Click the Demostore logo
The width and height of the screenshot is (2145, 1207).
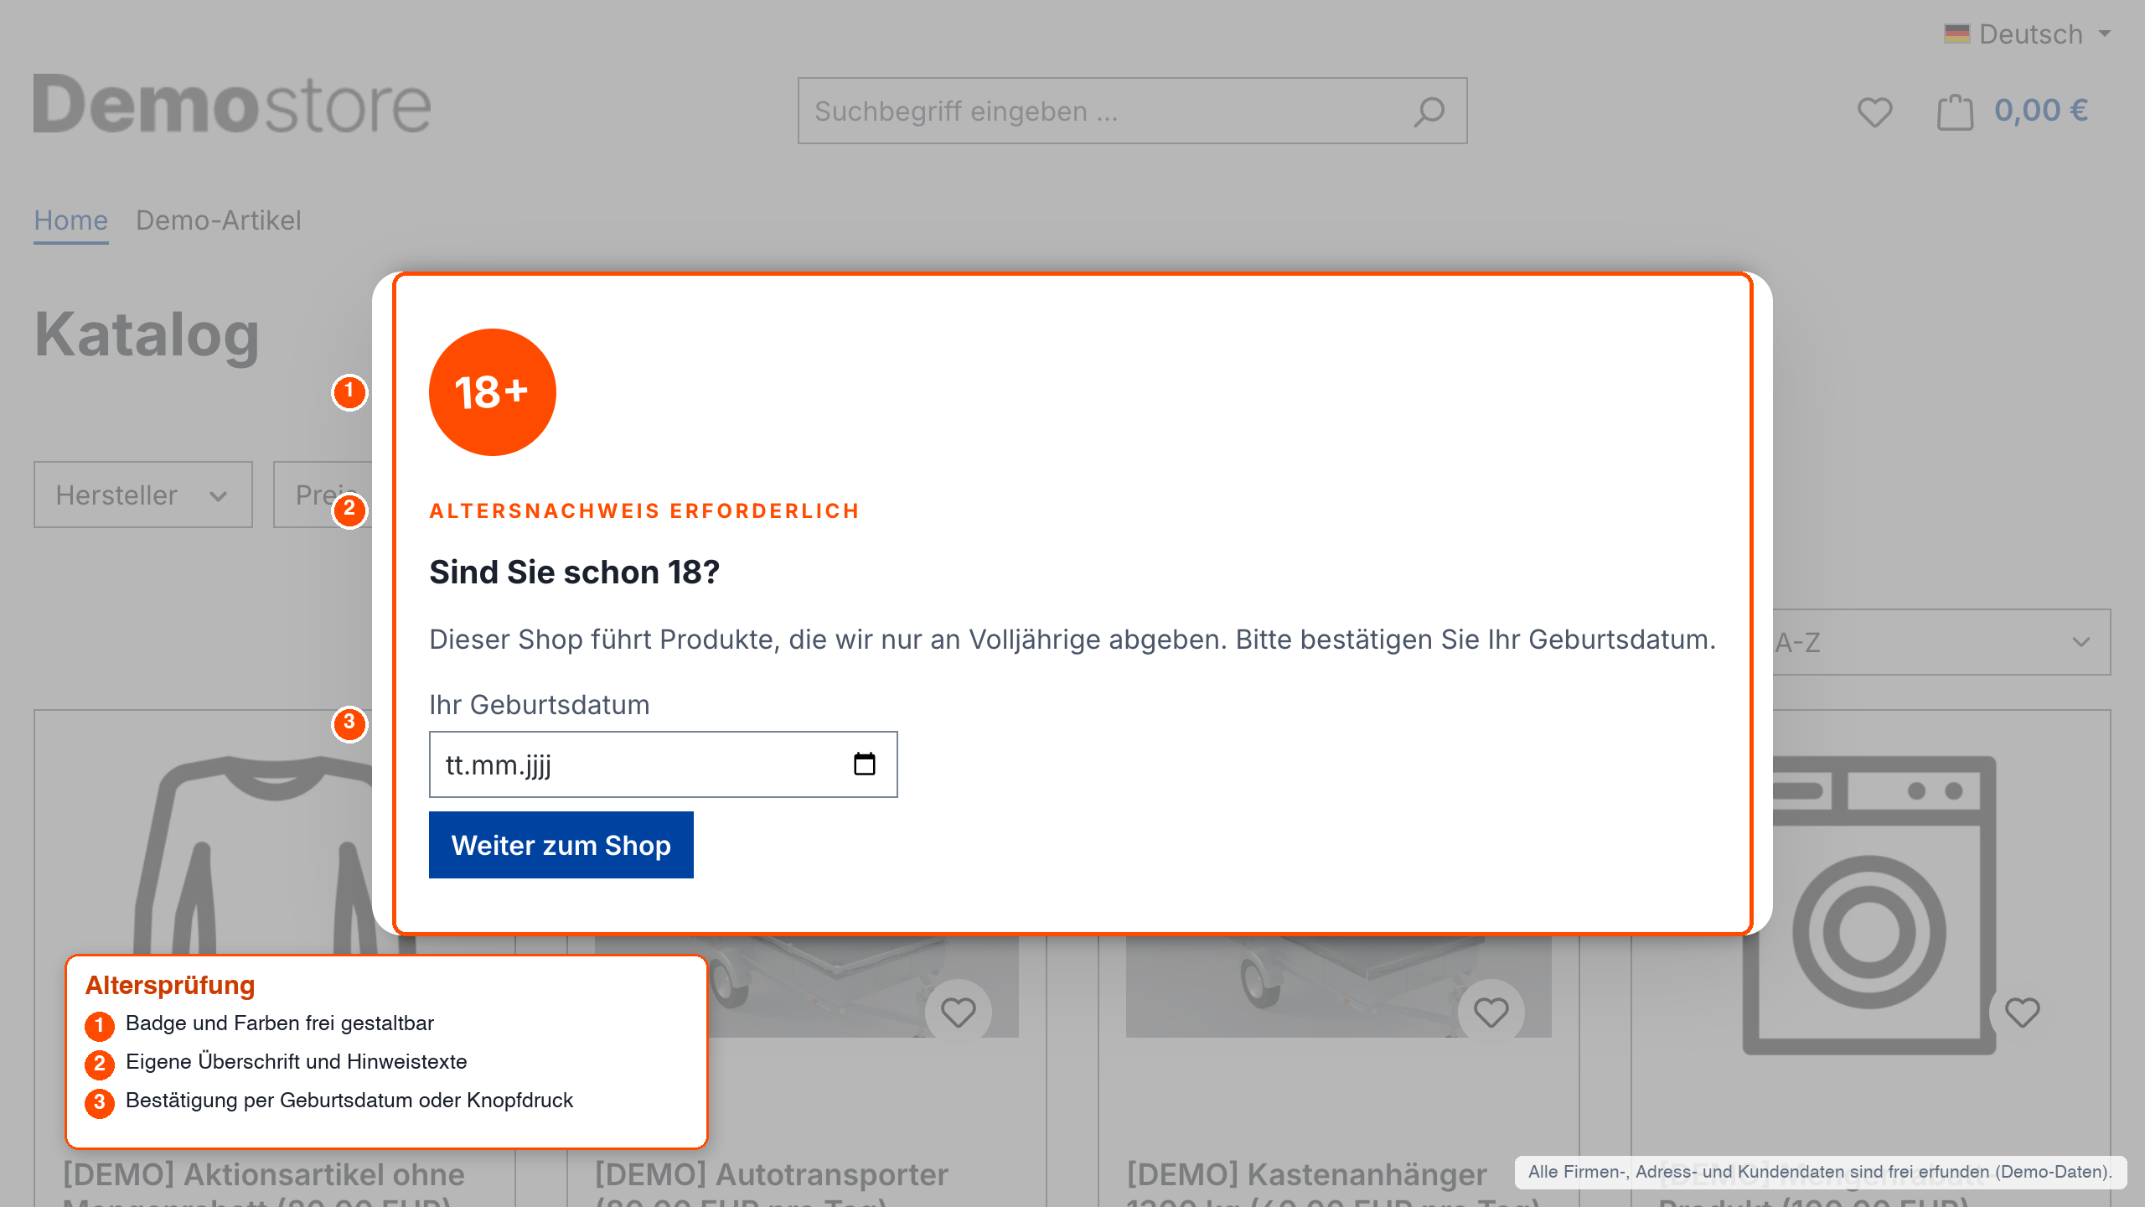(232, 105)
